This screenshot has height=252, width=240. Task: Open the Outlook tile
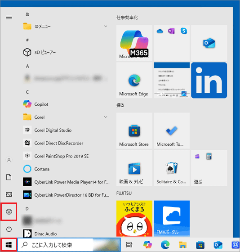pyautogui.click(x=209, y=43)
